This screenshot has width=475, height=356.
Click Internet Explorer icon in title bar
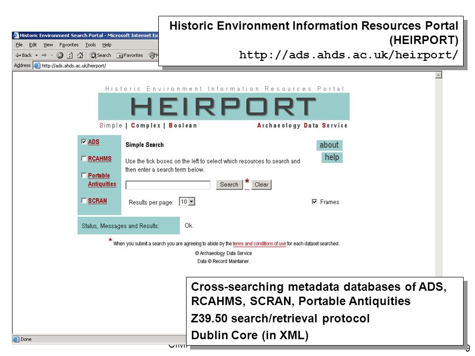pyautogui.click(x=16, y=35)
